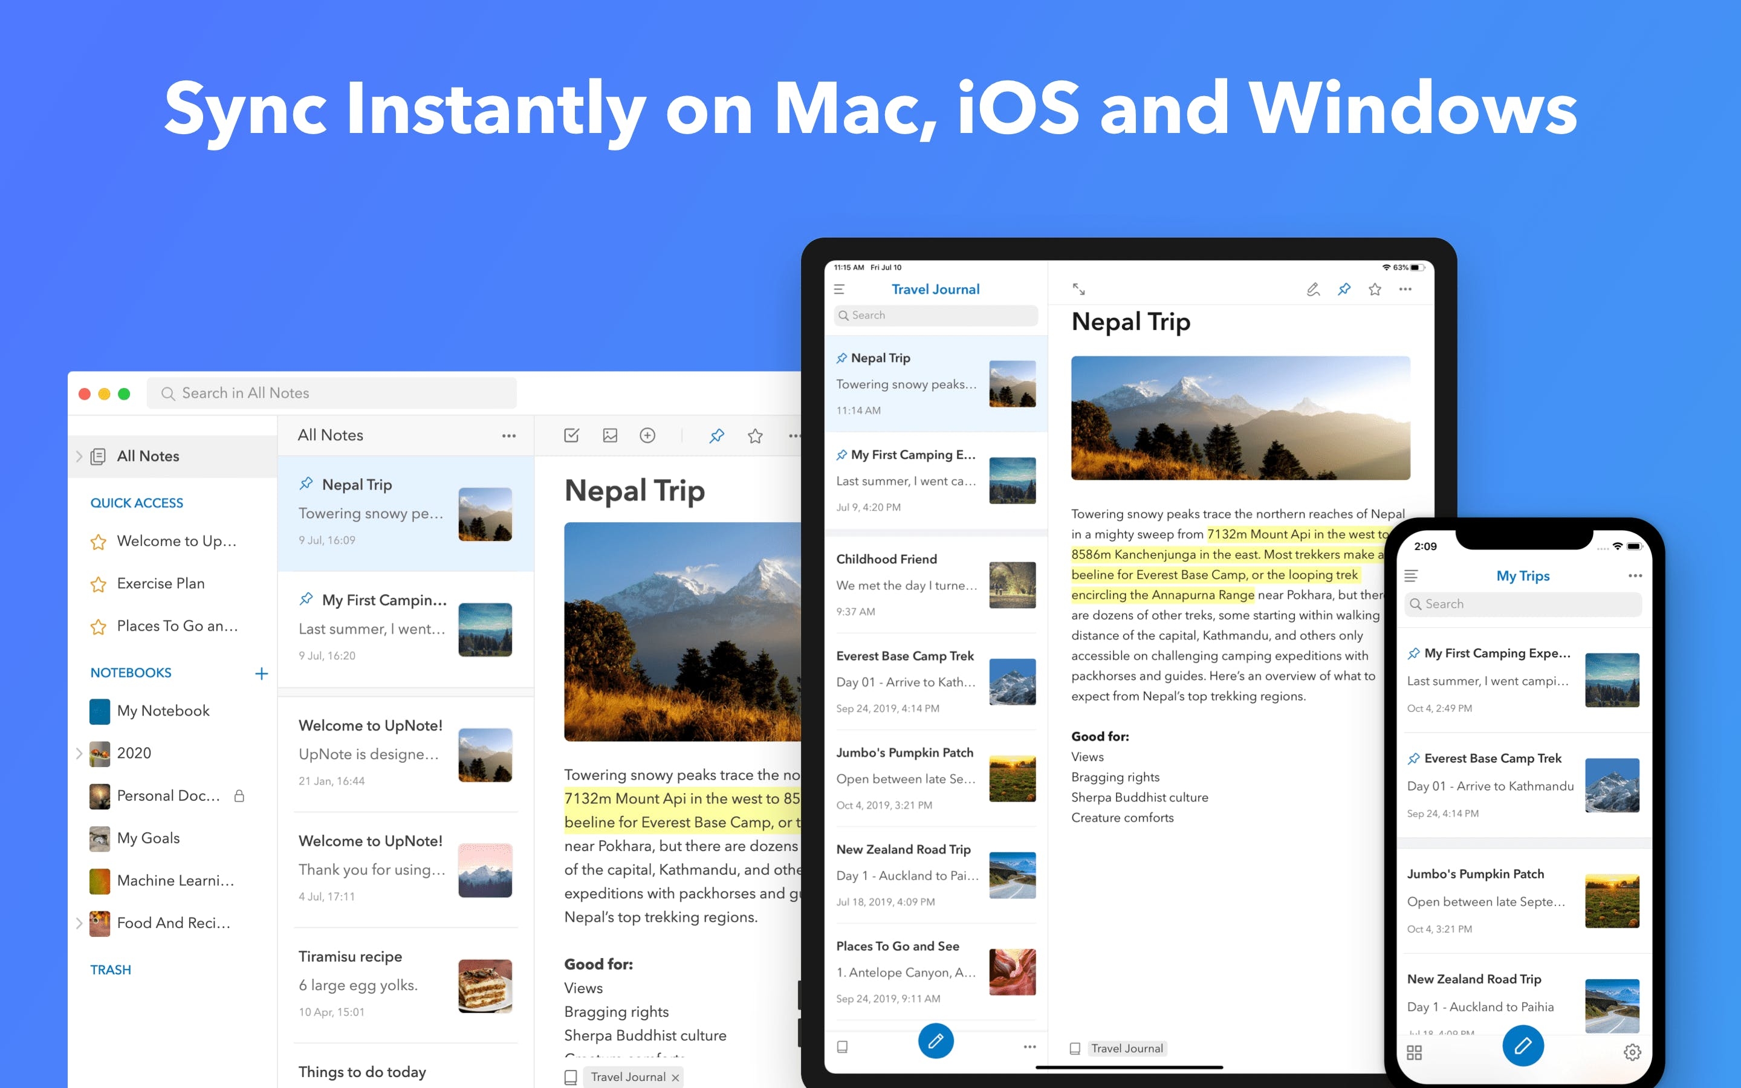Select the Machine Learni… notebook
The height and width of the screenshot is (1088, 1741).
[x=173, y=881]
